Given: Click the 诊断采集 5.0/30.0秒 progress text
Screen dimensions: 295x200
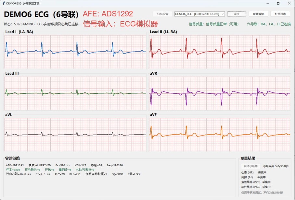Looking at the screenshot, I should [276, 166].
